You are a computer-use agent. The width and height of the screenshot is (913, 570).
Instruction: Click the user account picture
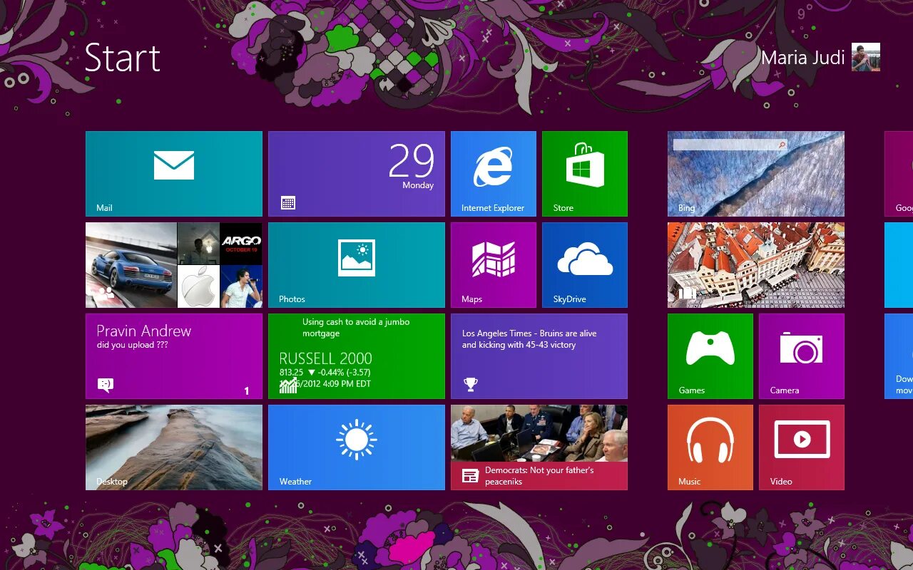tap(866, 57)
